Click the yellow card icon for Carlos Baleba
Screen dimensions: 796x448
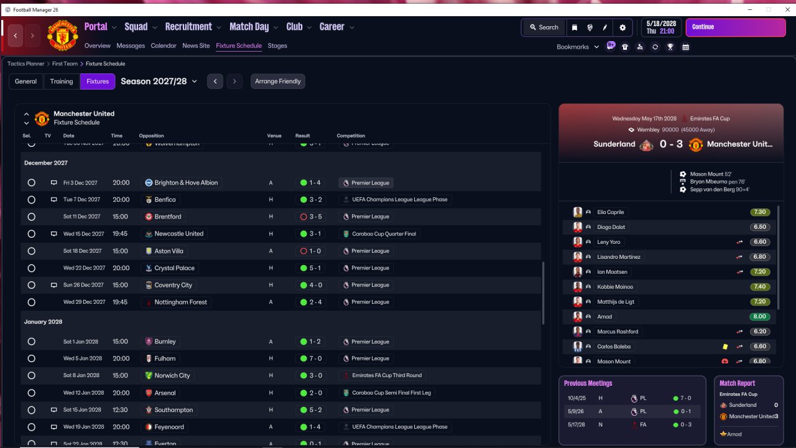pos(725,347)
